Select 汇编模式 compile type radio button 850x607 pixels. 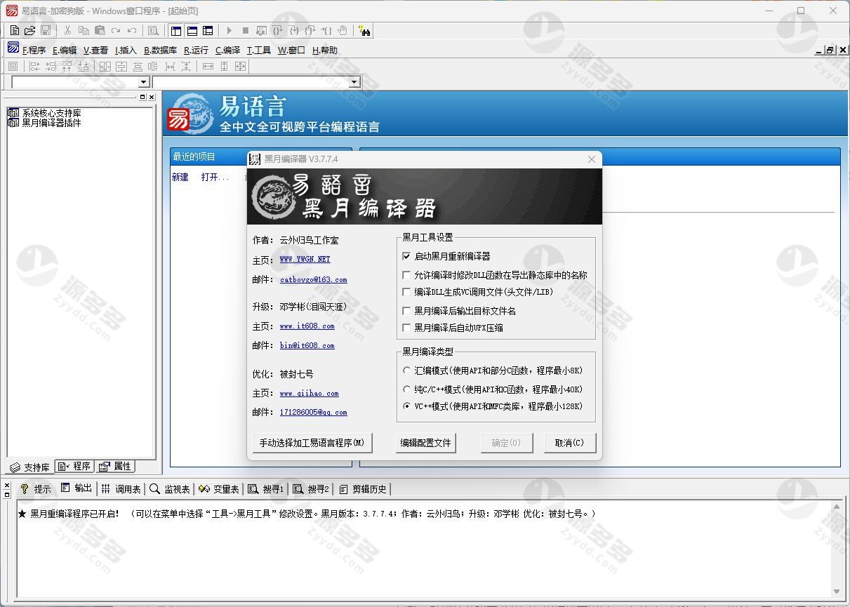(x=407, y=370)
